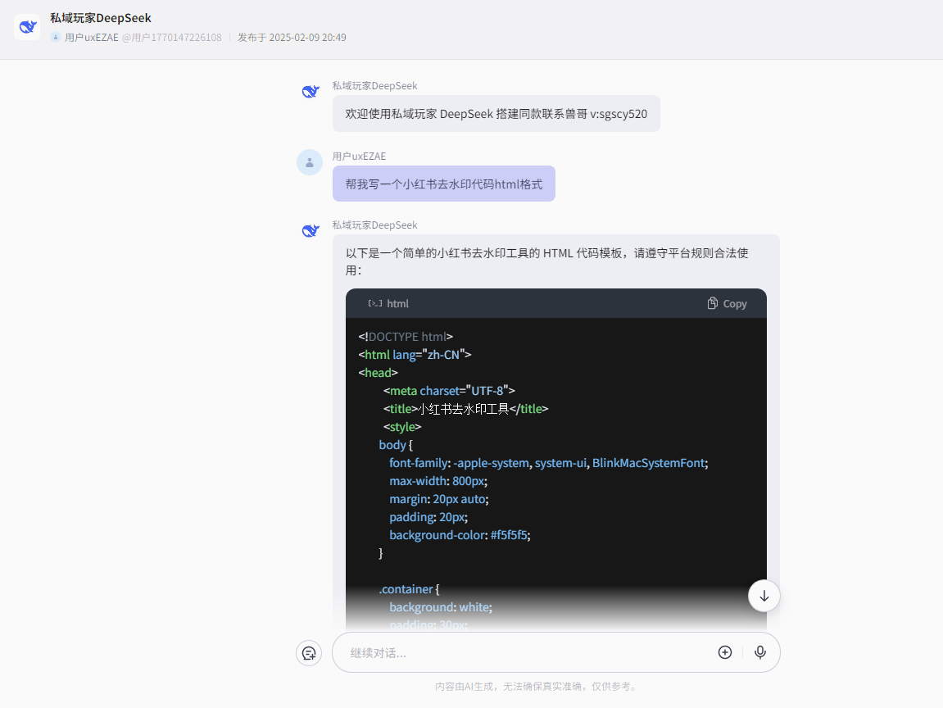Click the whale avatar beside the code reply

pyautogui.click(x=310, y=230)
